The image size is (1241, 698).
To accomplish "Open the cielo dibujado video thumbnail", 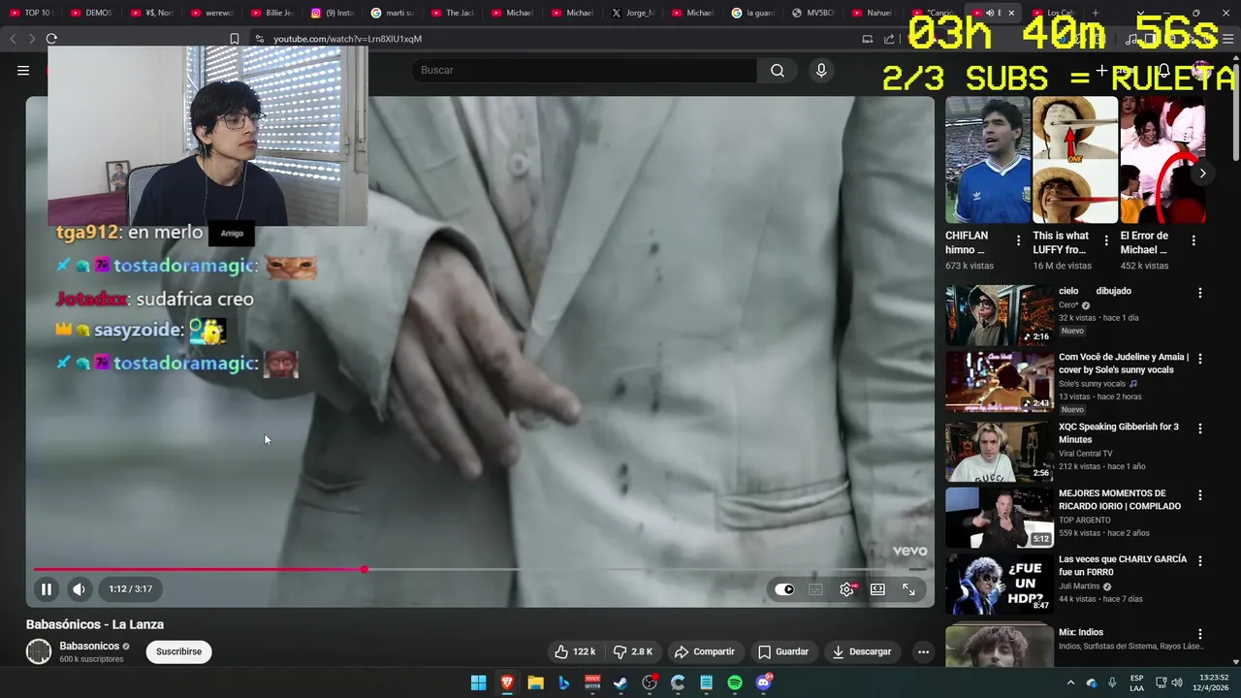I will coord(1000,315).
